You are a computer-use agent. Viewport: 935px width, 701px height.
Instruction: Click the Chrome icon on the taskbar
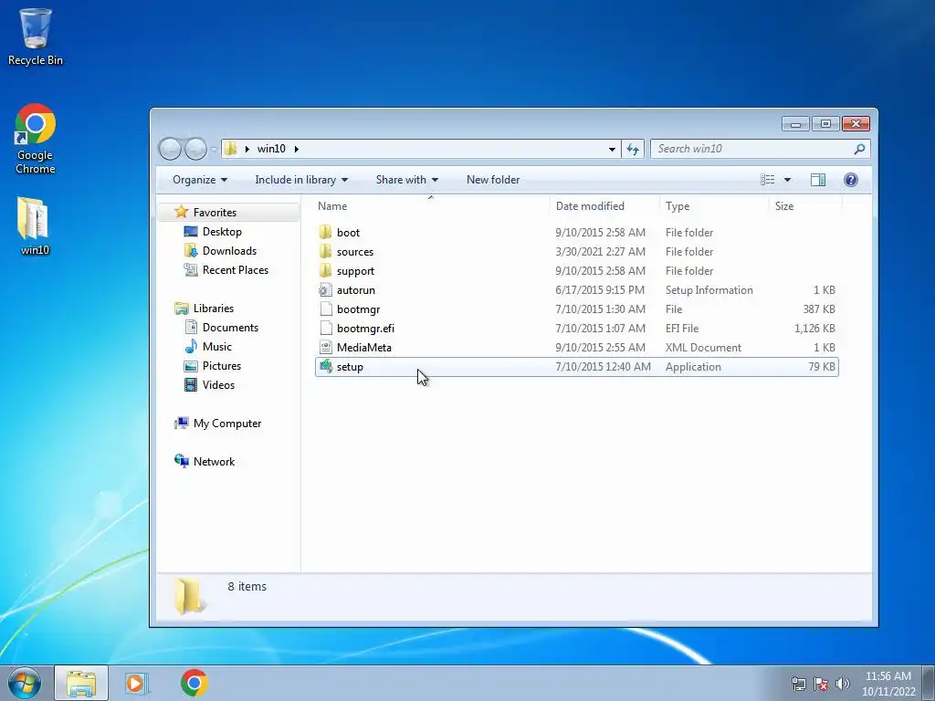point(194,683)
